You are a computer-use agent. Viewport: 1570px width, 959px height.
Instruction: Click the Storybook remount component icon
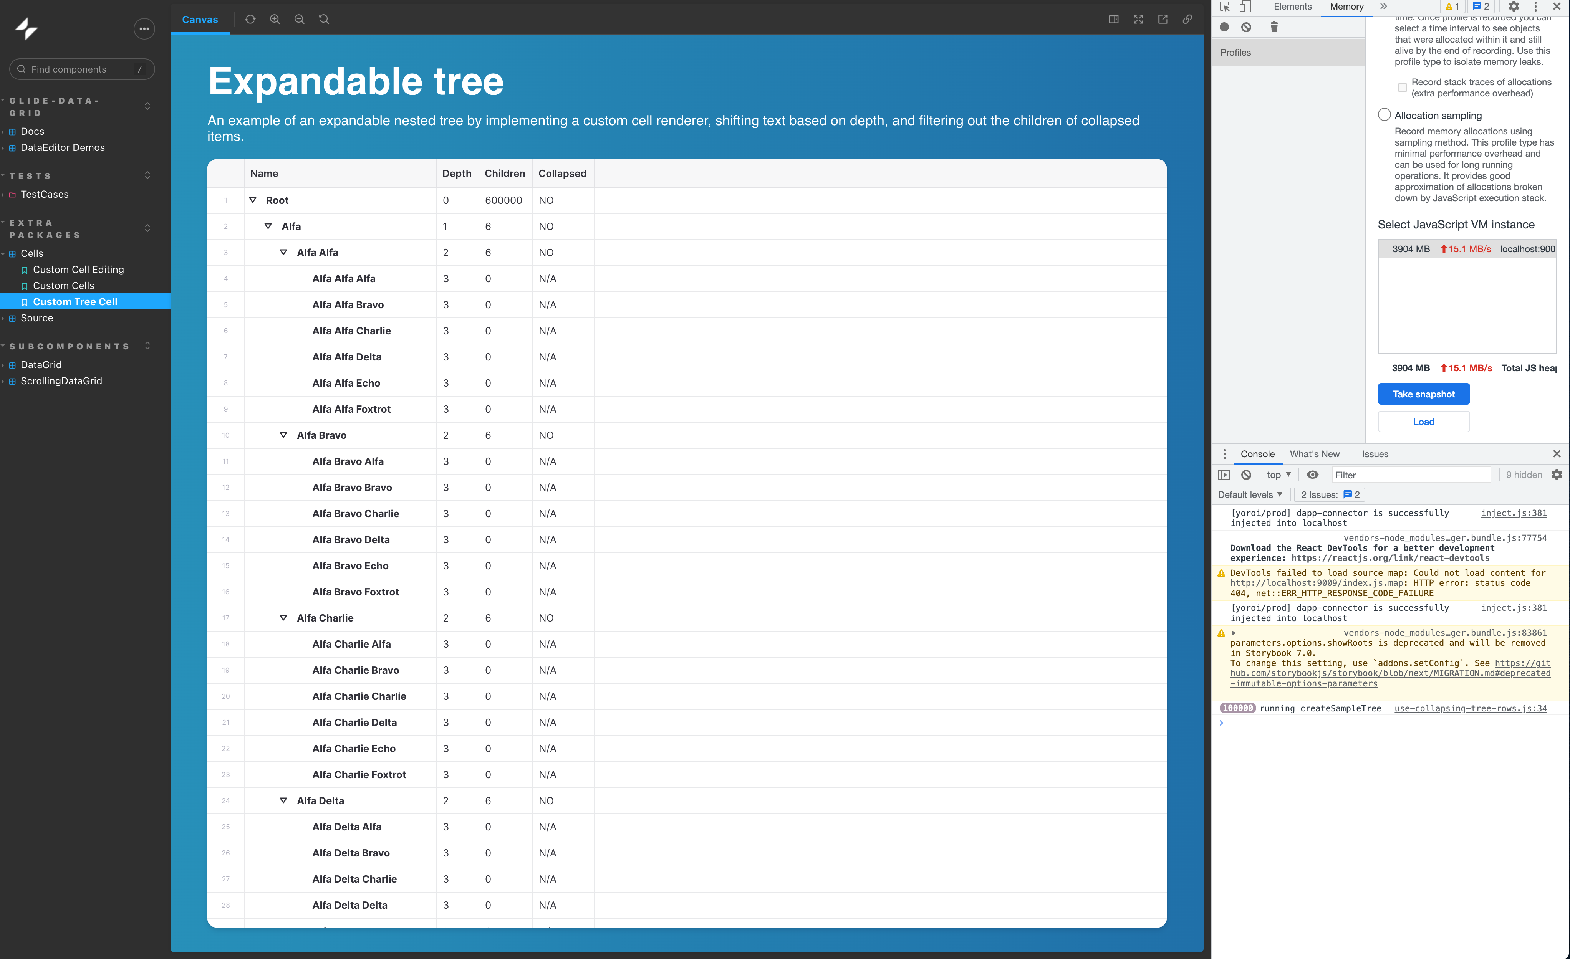pos(250,19)
